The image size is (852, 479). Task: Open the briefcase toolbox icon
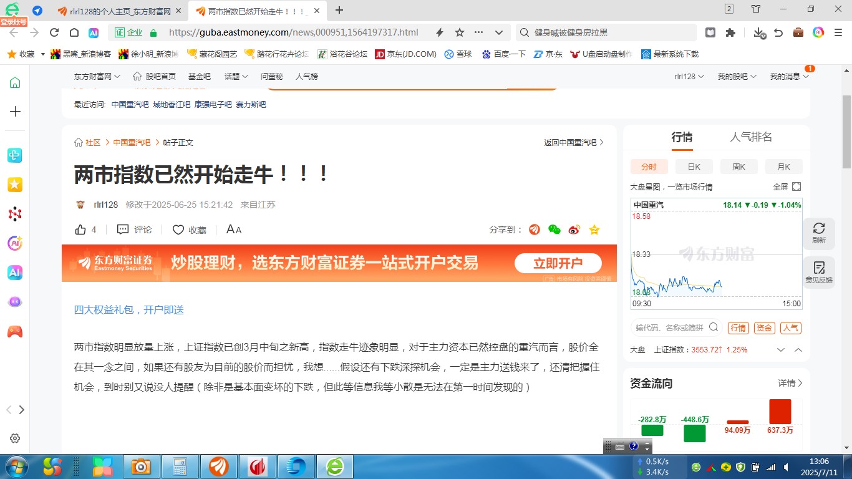(798, 32)
